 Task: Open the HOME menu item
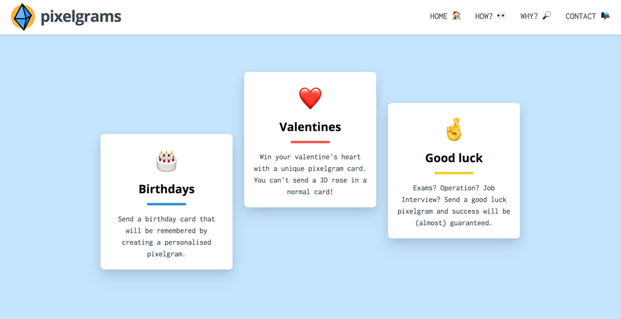point(438,17)
